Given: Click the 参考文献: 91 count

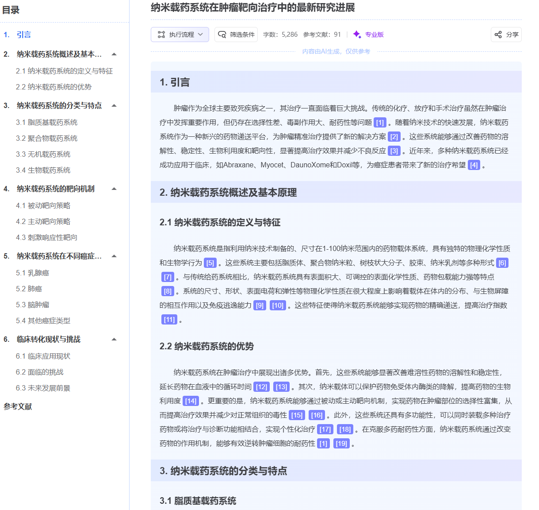Looking at the screenshot, I should click(322, 35).
